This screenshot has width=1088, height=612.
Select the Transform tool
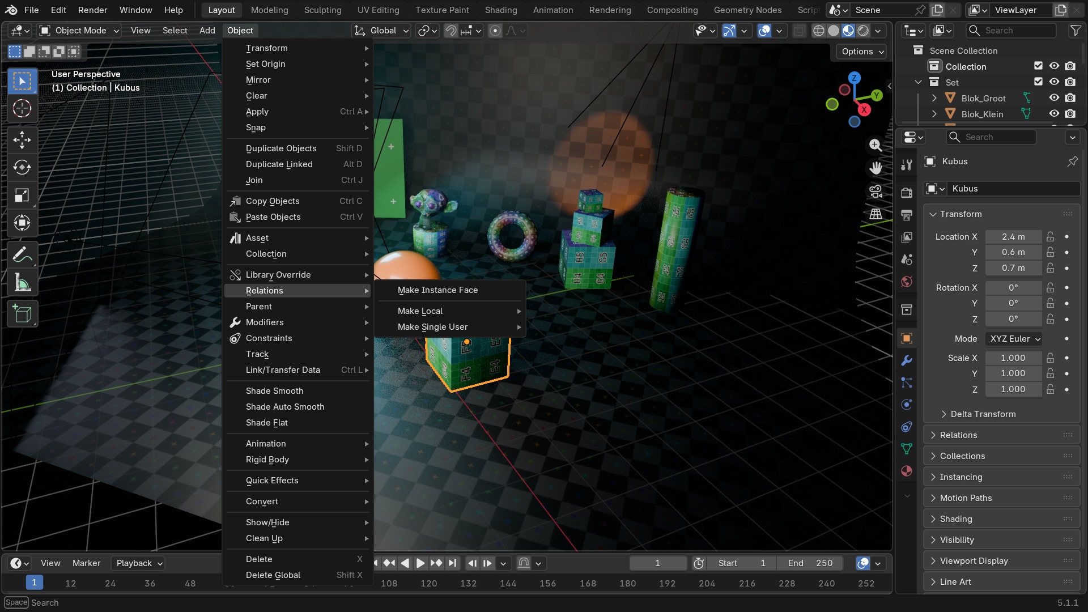pyautogui.click(x=22, y=223)
